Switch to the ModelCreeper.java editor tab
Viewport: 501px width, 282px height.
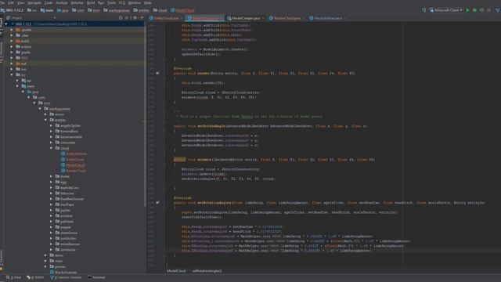[x=245, y=18]
